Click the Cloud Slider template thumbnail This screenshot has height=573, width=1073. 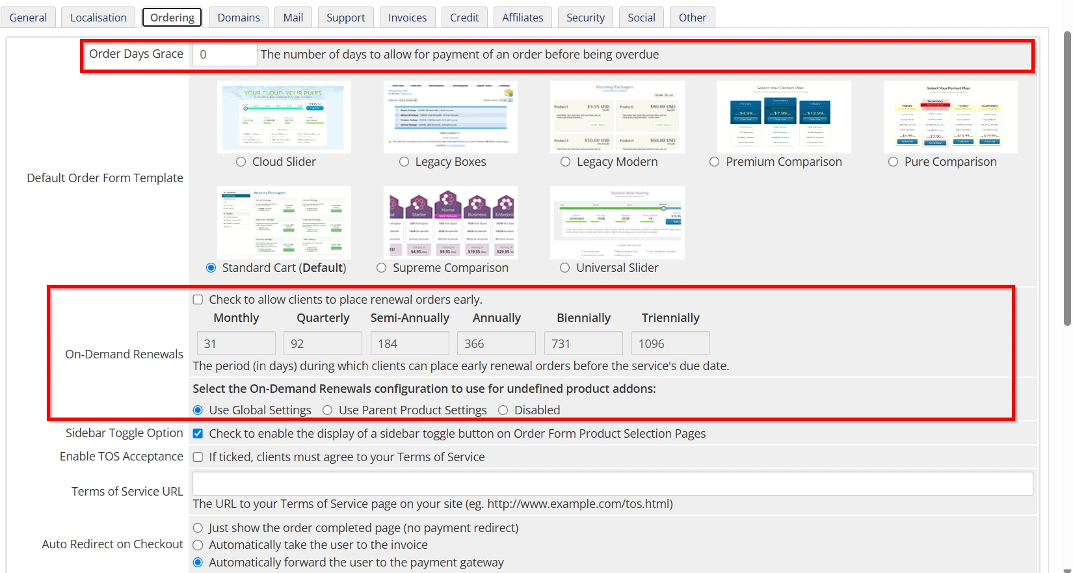284,117
